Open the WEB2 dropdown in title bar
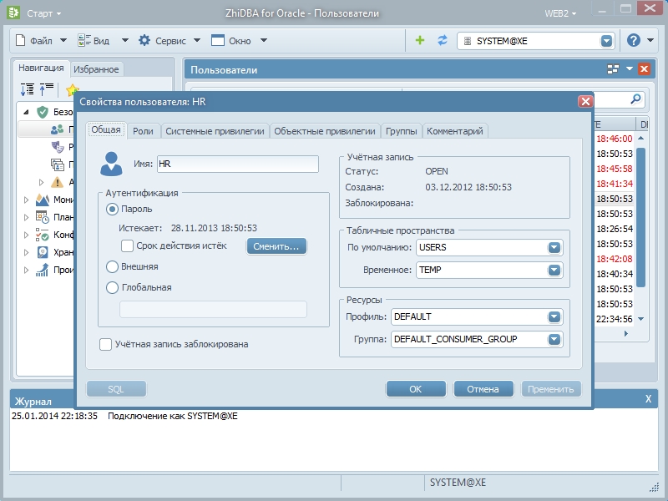The height and width of the screenshot is (501, 668). click(560, 13)
